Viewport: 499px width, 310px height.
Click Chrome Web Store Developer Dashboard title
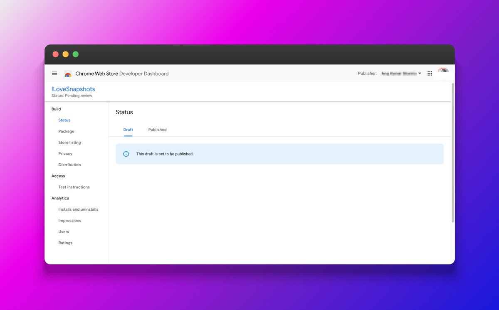tap(122, 74)
